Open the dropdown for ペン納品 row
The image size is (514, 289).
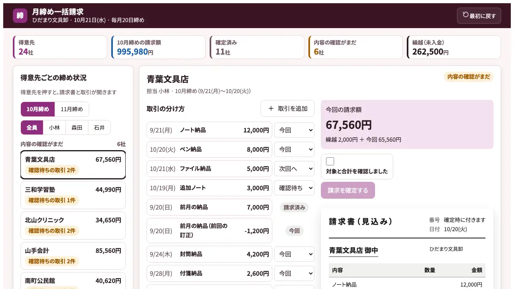point(294,149)
